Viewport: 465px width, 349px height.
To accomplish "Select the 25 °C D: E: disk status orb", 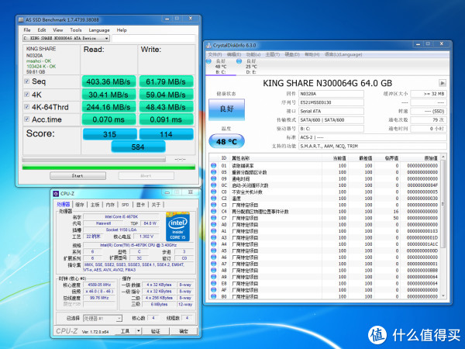I will coord(239,61).
